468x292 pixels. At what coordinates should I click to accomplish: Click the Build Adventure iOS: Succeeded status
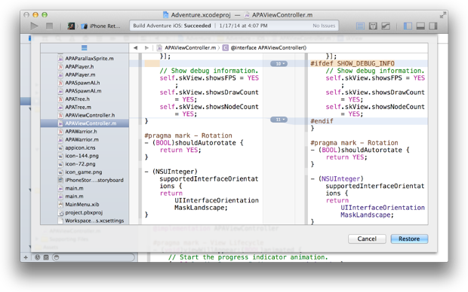click(172, 26)
